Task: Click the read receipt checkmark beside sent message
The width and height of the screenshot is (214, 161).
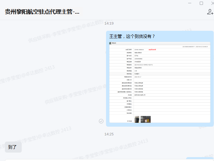Action: pos(101,121)
